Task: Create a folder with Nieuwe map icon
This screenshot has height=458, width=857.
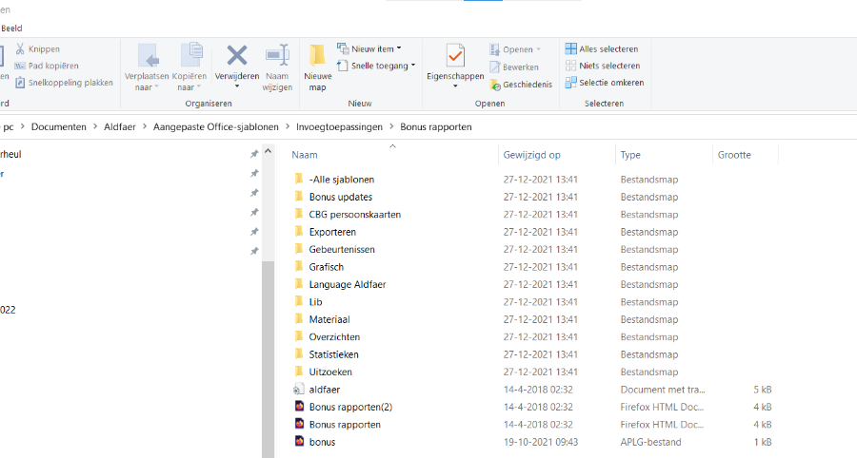Action: 317,55
